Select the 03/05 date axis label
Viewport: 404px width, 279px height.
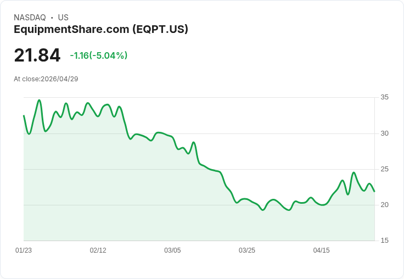(x=172, y=250)
